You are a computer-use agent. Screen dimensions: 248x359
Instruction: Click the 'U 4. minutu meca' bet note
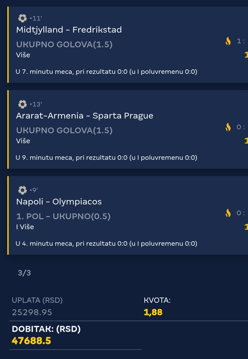[x=106, y=244]
